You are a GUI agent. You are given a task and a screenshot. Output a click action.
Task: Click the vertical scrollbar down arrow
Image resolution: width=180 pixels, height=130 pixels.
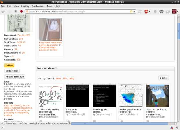[179, 121]
